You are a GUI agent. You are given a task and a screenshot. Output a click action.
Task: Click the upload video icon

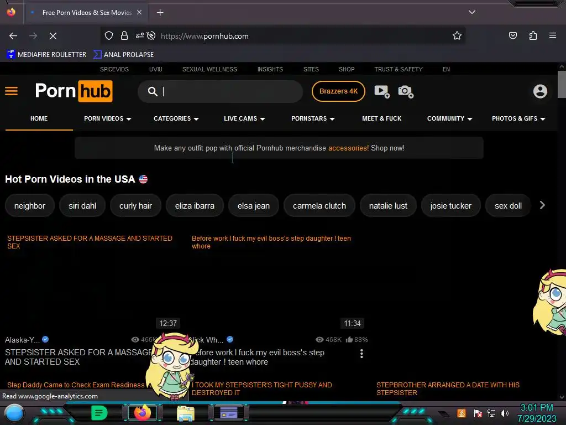coord(382,91)
